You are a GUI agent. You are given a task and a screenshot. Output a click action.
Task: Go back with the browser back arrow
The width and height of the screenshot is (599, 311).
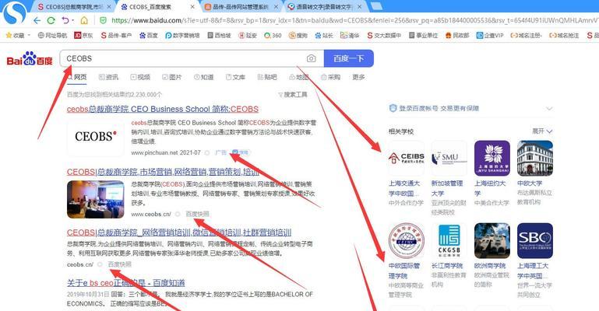[37, 20]
